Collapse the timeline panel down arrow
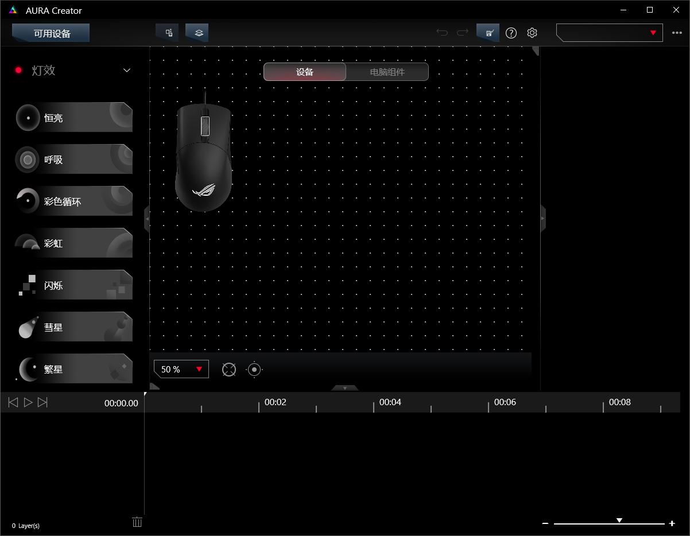The image size is (690, 536). 345,388
